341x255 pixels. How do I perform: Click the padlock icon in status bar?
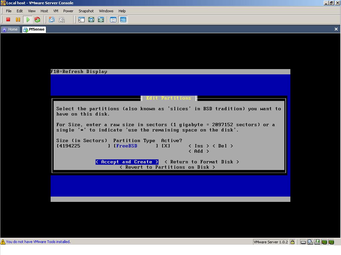292,242
